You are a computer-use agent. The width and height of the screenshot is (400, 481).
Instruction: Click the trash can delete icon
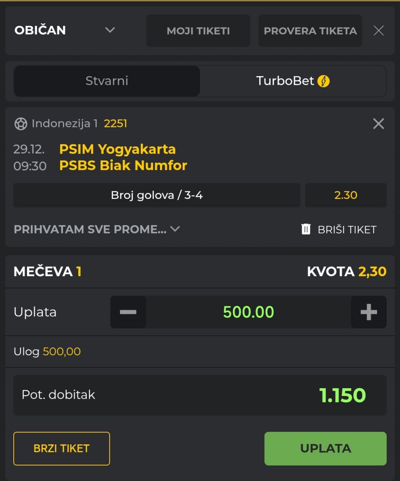tap(306, 229)
